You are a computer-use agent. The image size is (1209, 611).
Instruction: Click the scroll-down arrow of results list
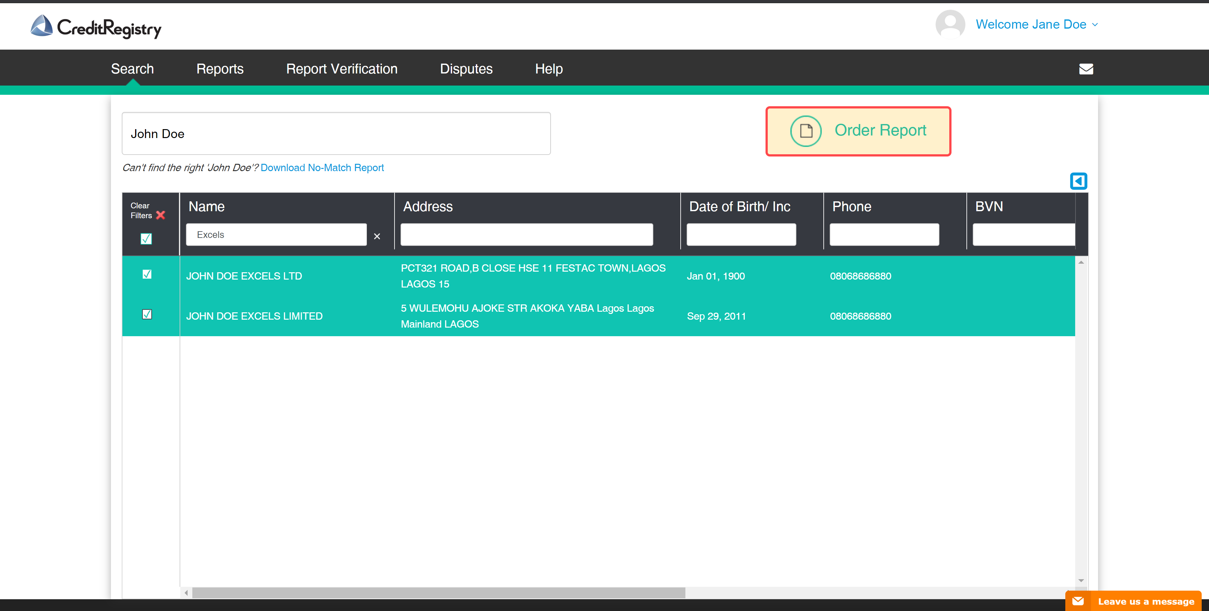pos(1081,581)
